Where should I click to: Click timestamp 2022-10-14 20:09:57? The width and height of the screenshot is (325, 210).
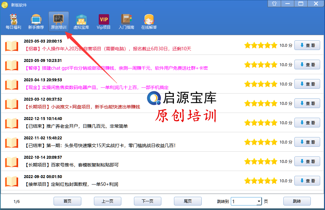(43, 157)
